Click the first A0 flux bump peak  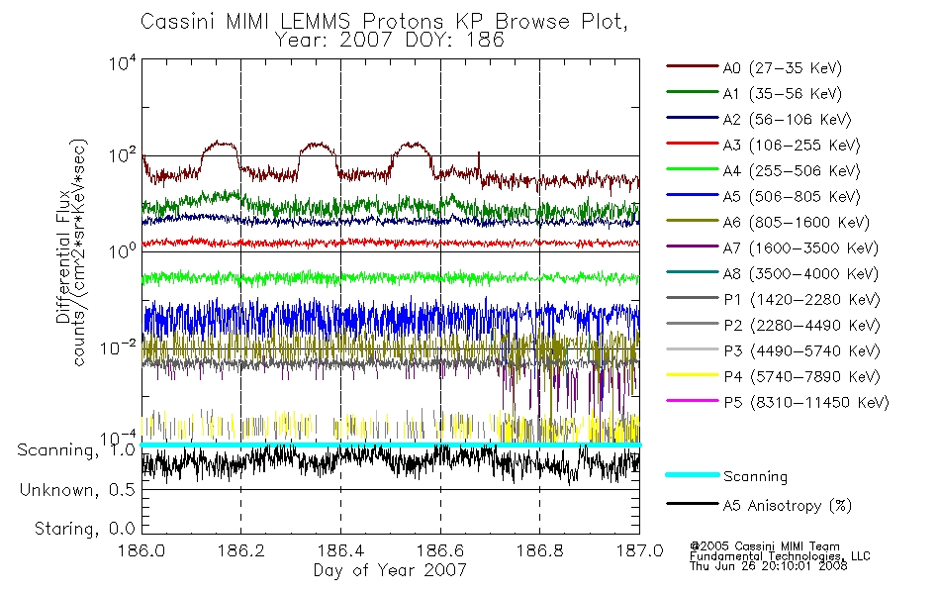(222, 144)
